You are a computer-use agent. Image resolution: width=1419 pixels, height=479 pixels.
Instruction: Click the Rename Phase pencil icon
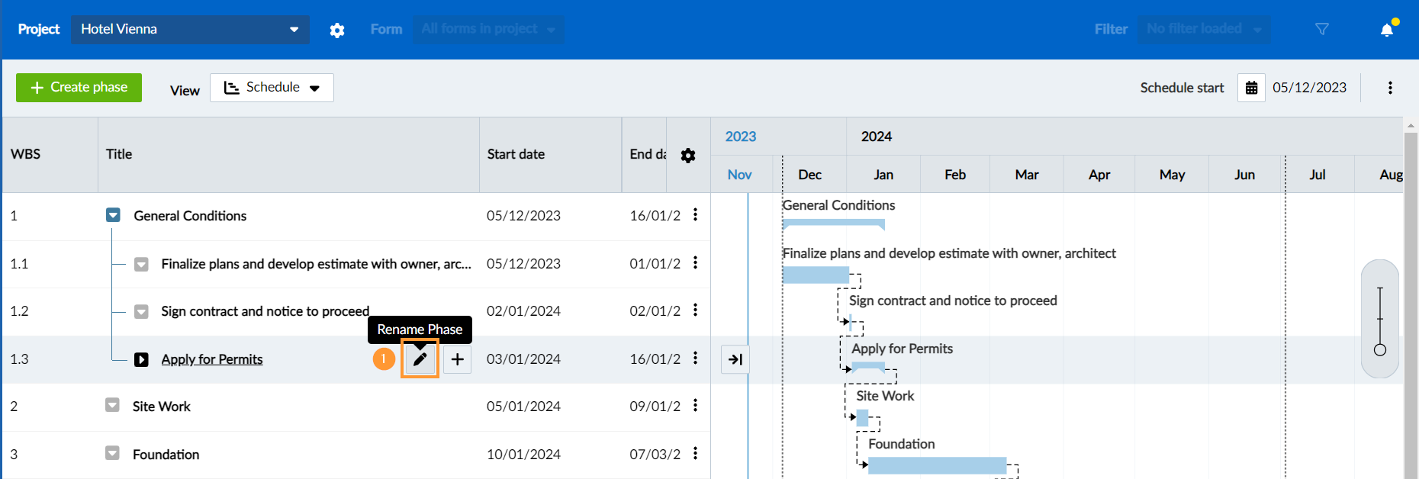pos(420,359)
